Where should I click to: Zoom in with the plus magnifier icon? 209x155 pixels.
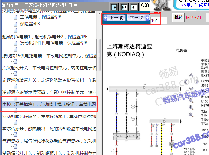[x=191, y=108]
